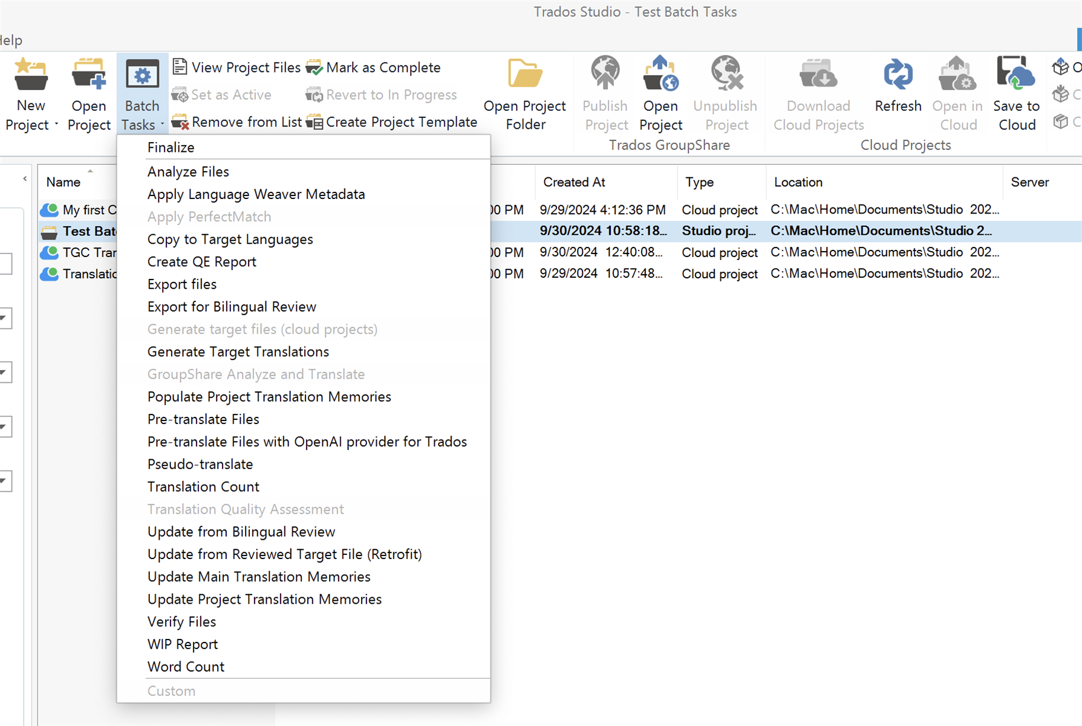Click the 9/29/2024 4:12:36 PM cell
The height and width of the screenshot is (726, 1082).
(x=602, y=210)
